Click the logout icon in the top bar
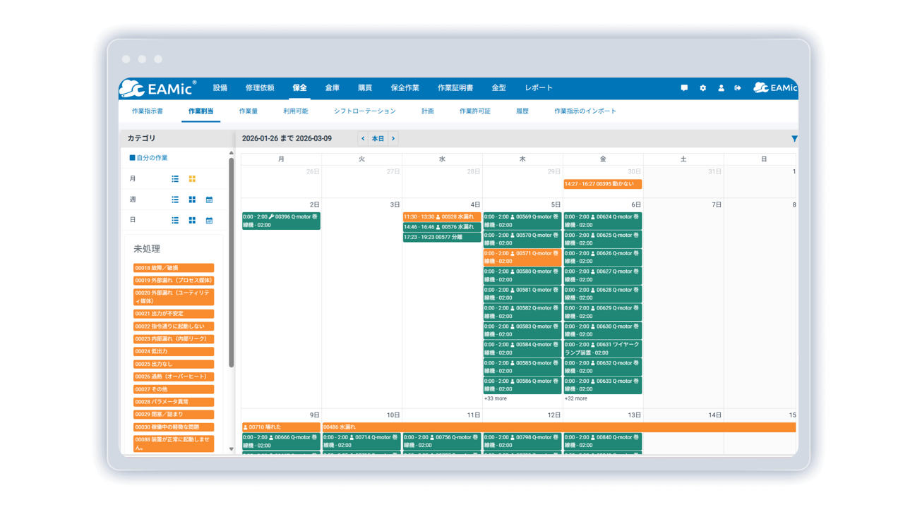Viewport: 898px width, 514px height. click(738, 87)
